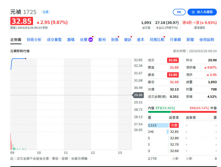Add stock via 加入自選股 button
Viewport: 221px width, 167px height.
pyautogui.click(x=202, y=12)
